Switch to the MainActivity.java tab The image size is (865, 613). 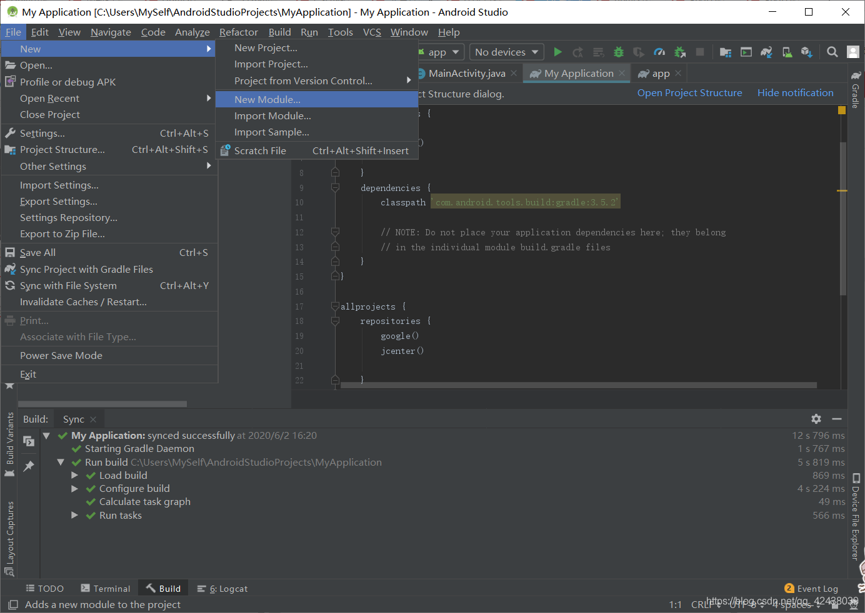[x=466, y=73]
